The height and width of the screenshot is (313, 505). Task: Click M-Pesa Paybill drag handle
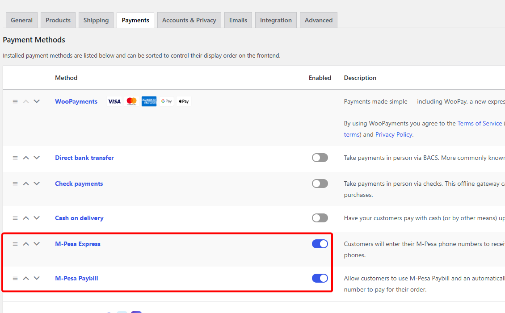pos(15,278)
